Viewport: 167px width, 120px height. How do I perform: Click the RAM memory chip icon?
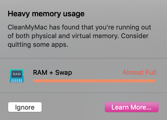[x=17, y=76]
